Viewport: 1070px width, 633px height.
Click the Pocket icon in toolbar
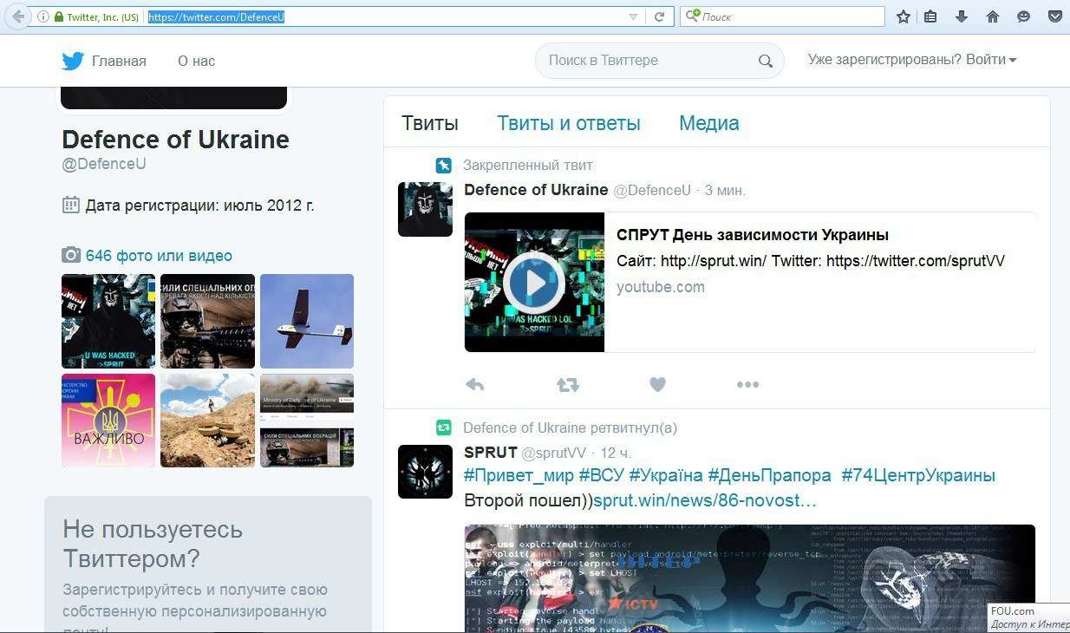1055,16
